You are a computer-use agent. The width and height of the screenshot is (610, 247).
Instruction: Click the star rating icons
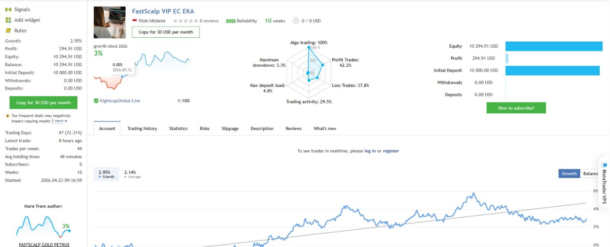tap(185, 21)
